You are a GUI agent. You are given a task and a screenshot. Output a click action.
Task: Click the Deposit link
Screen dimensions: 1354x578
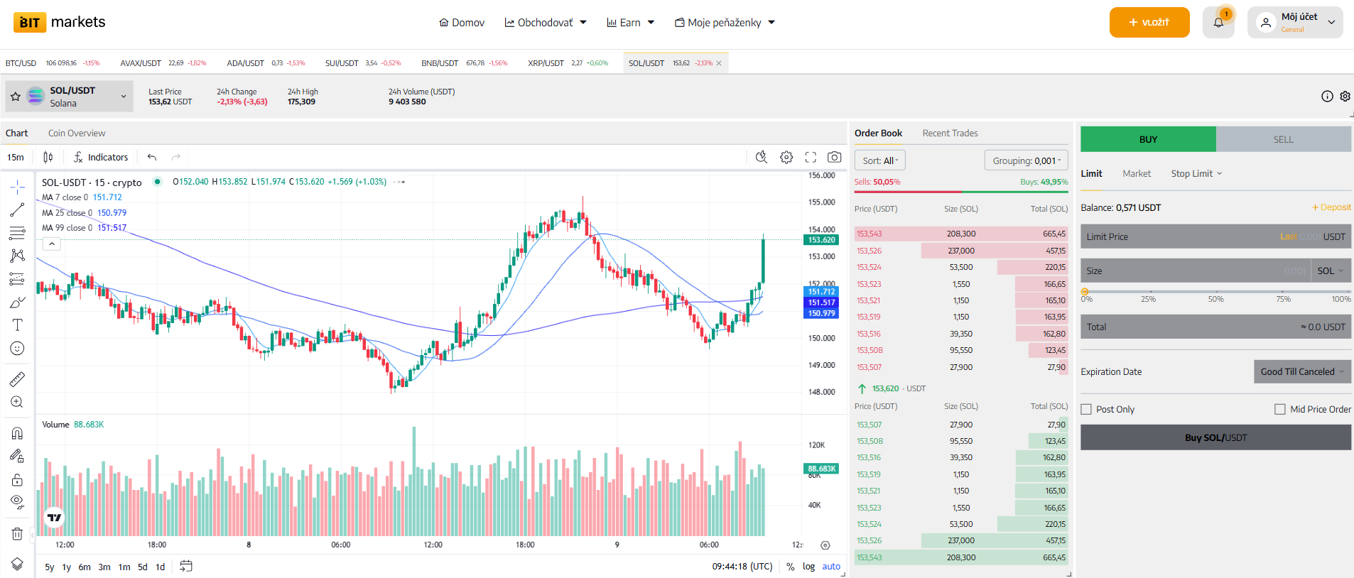pyautogui.click(x=1331, y=207)
